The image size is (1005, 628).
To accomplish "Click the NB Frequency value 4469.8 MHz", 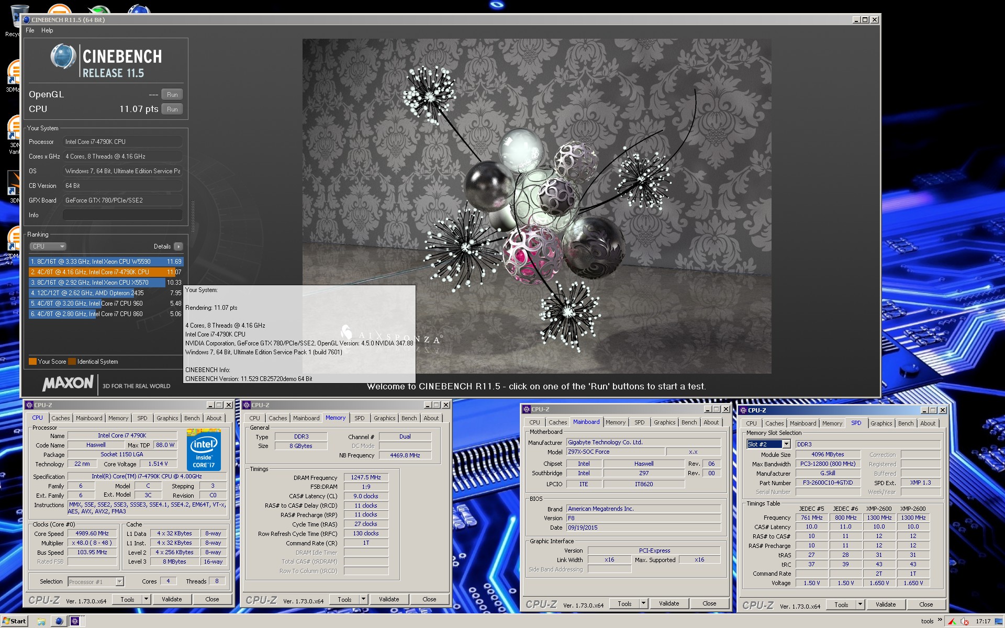I will [x=405, y=455].
